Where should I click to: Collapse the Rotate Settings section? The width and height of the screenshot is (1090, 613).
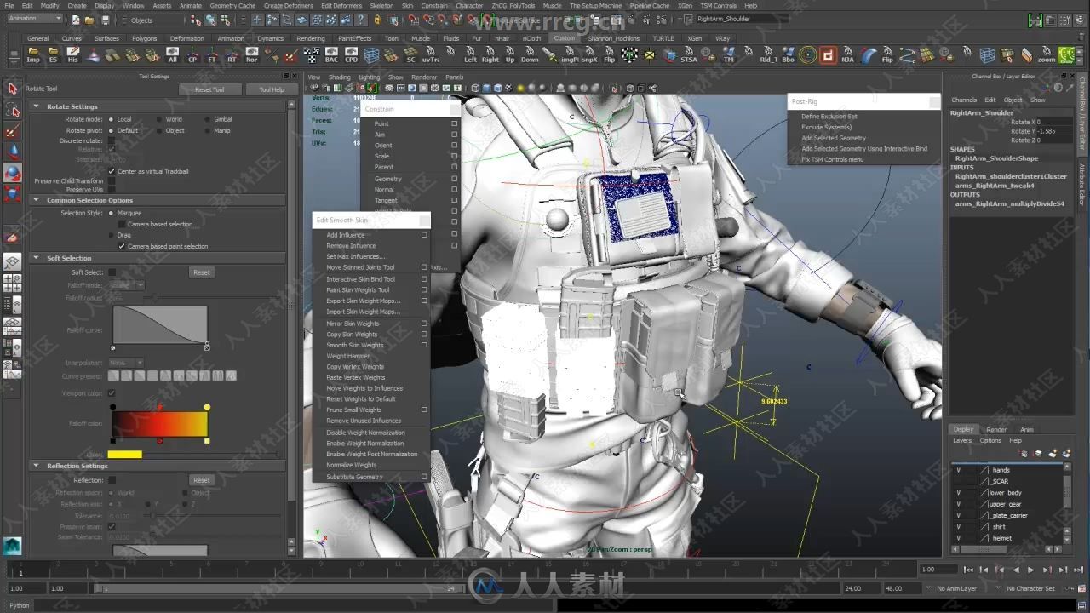(36, 106)
